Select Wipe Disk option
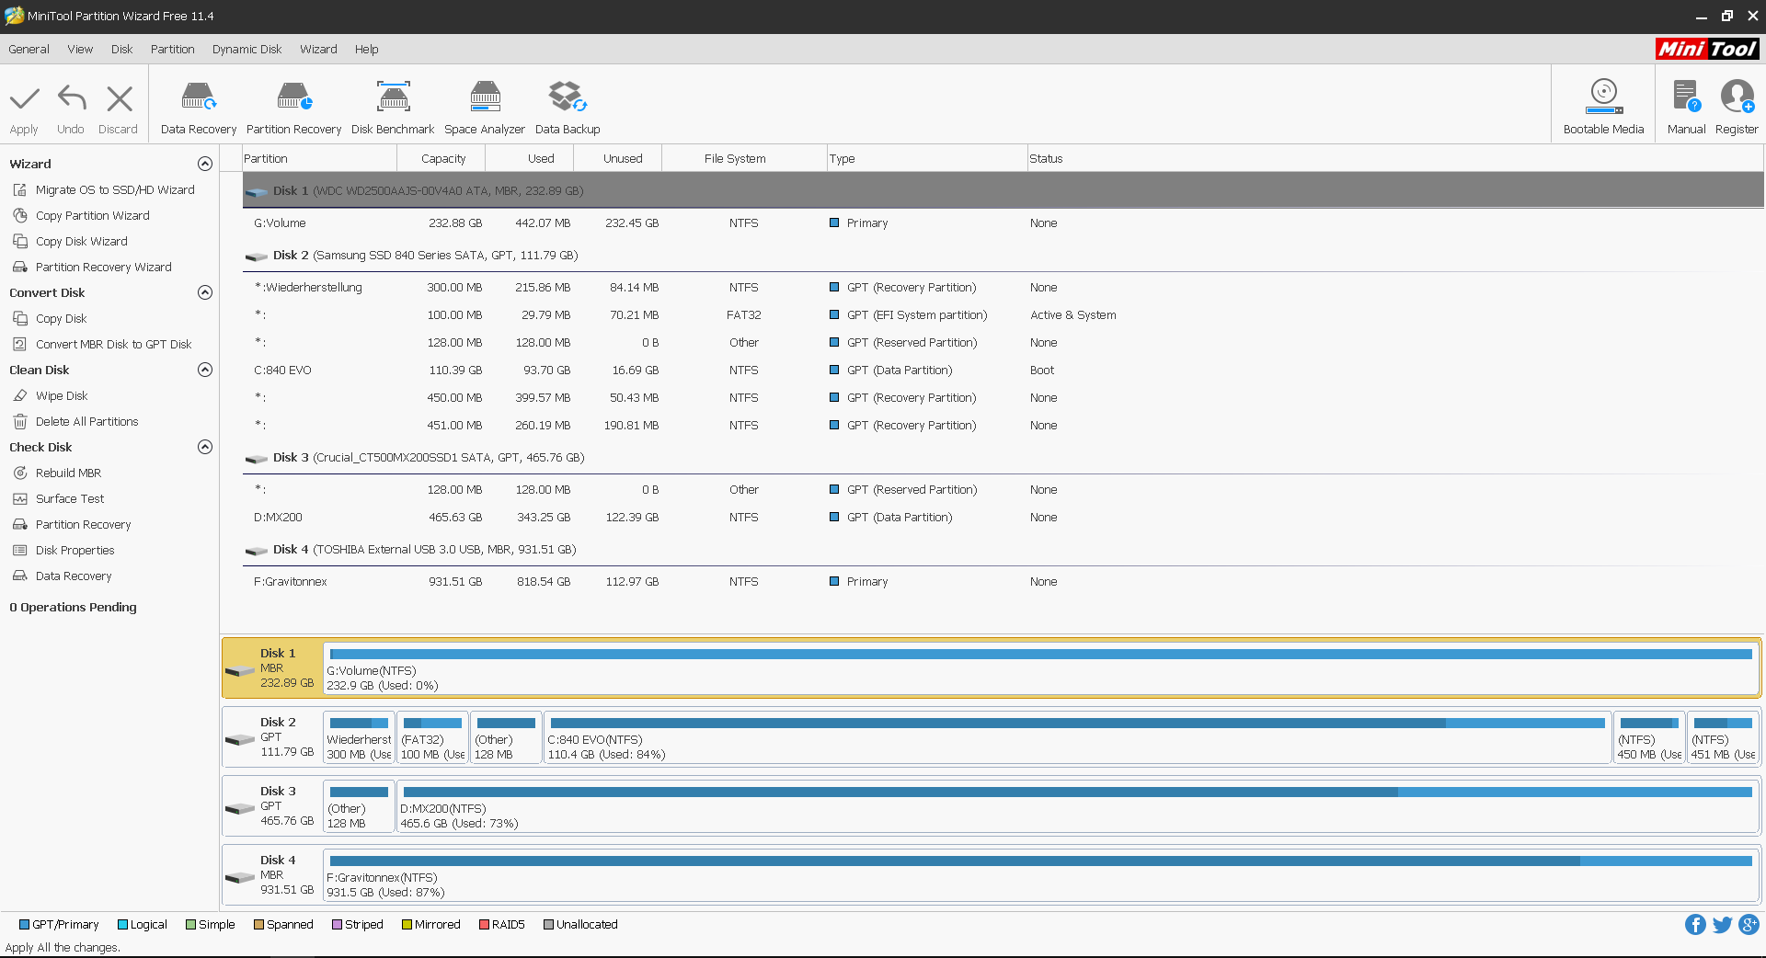1766x958 pixels. coord(62,396)
